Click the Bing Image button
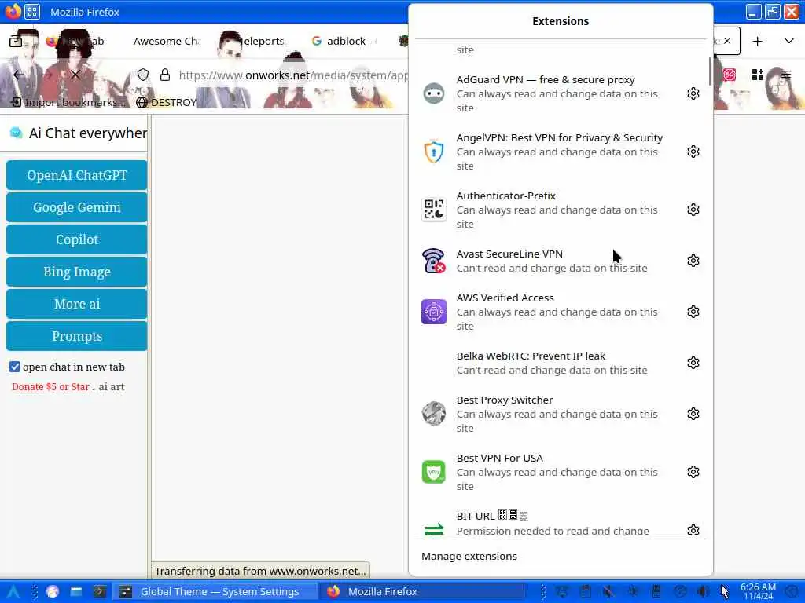The height and width of the screenshot is (603, 805). [77, 272]
